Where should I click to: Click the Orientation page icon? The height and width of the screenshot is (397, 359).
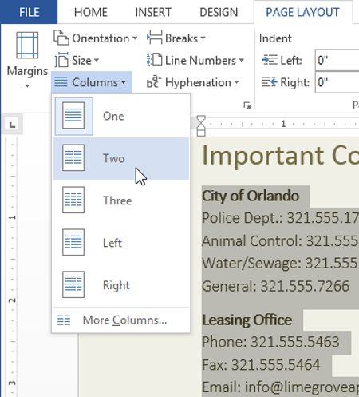coord(61,38)
